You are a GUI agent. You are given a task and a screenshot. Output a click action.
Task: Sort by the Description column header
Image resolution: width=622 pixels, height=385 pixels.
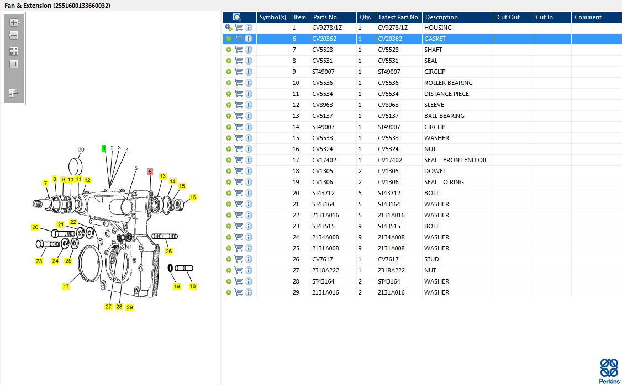[x=441, y=17]
